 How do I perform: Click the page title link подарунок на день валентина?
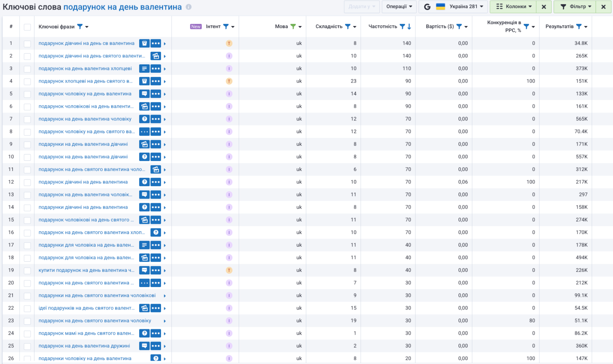[123, 7]
